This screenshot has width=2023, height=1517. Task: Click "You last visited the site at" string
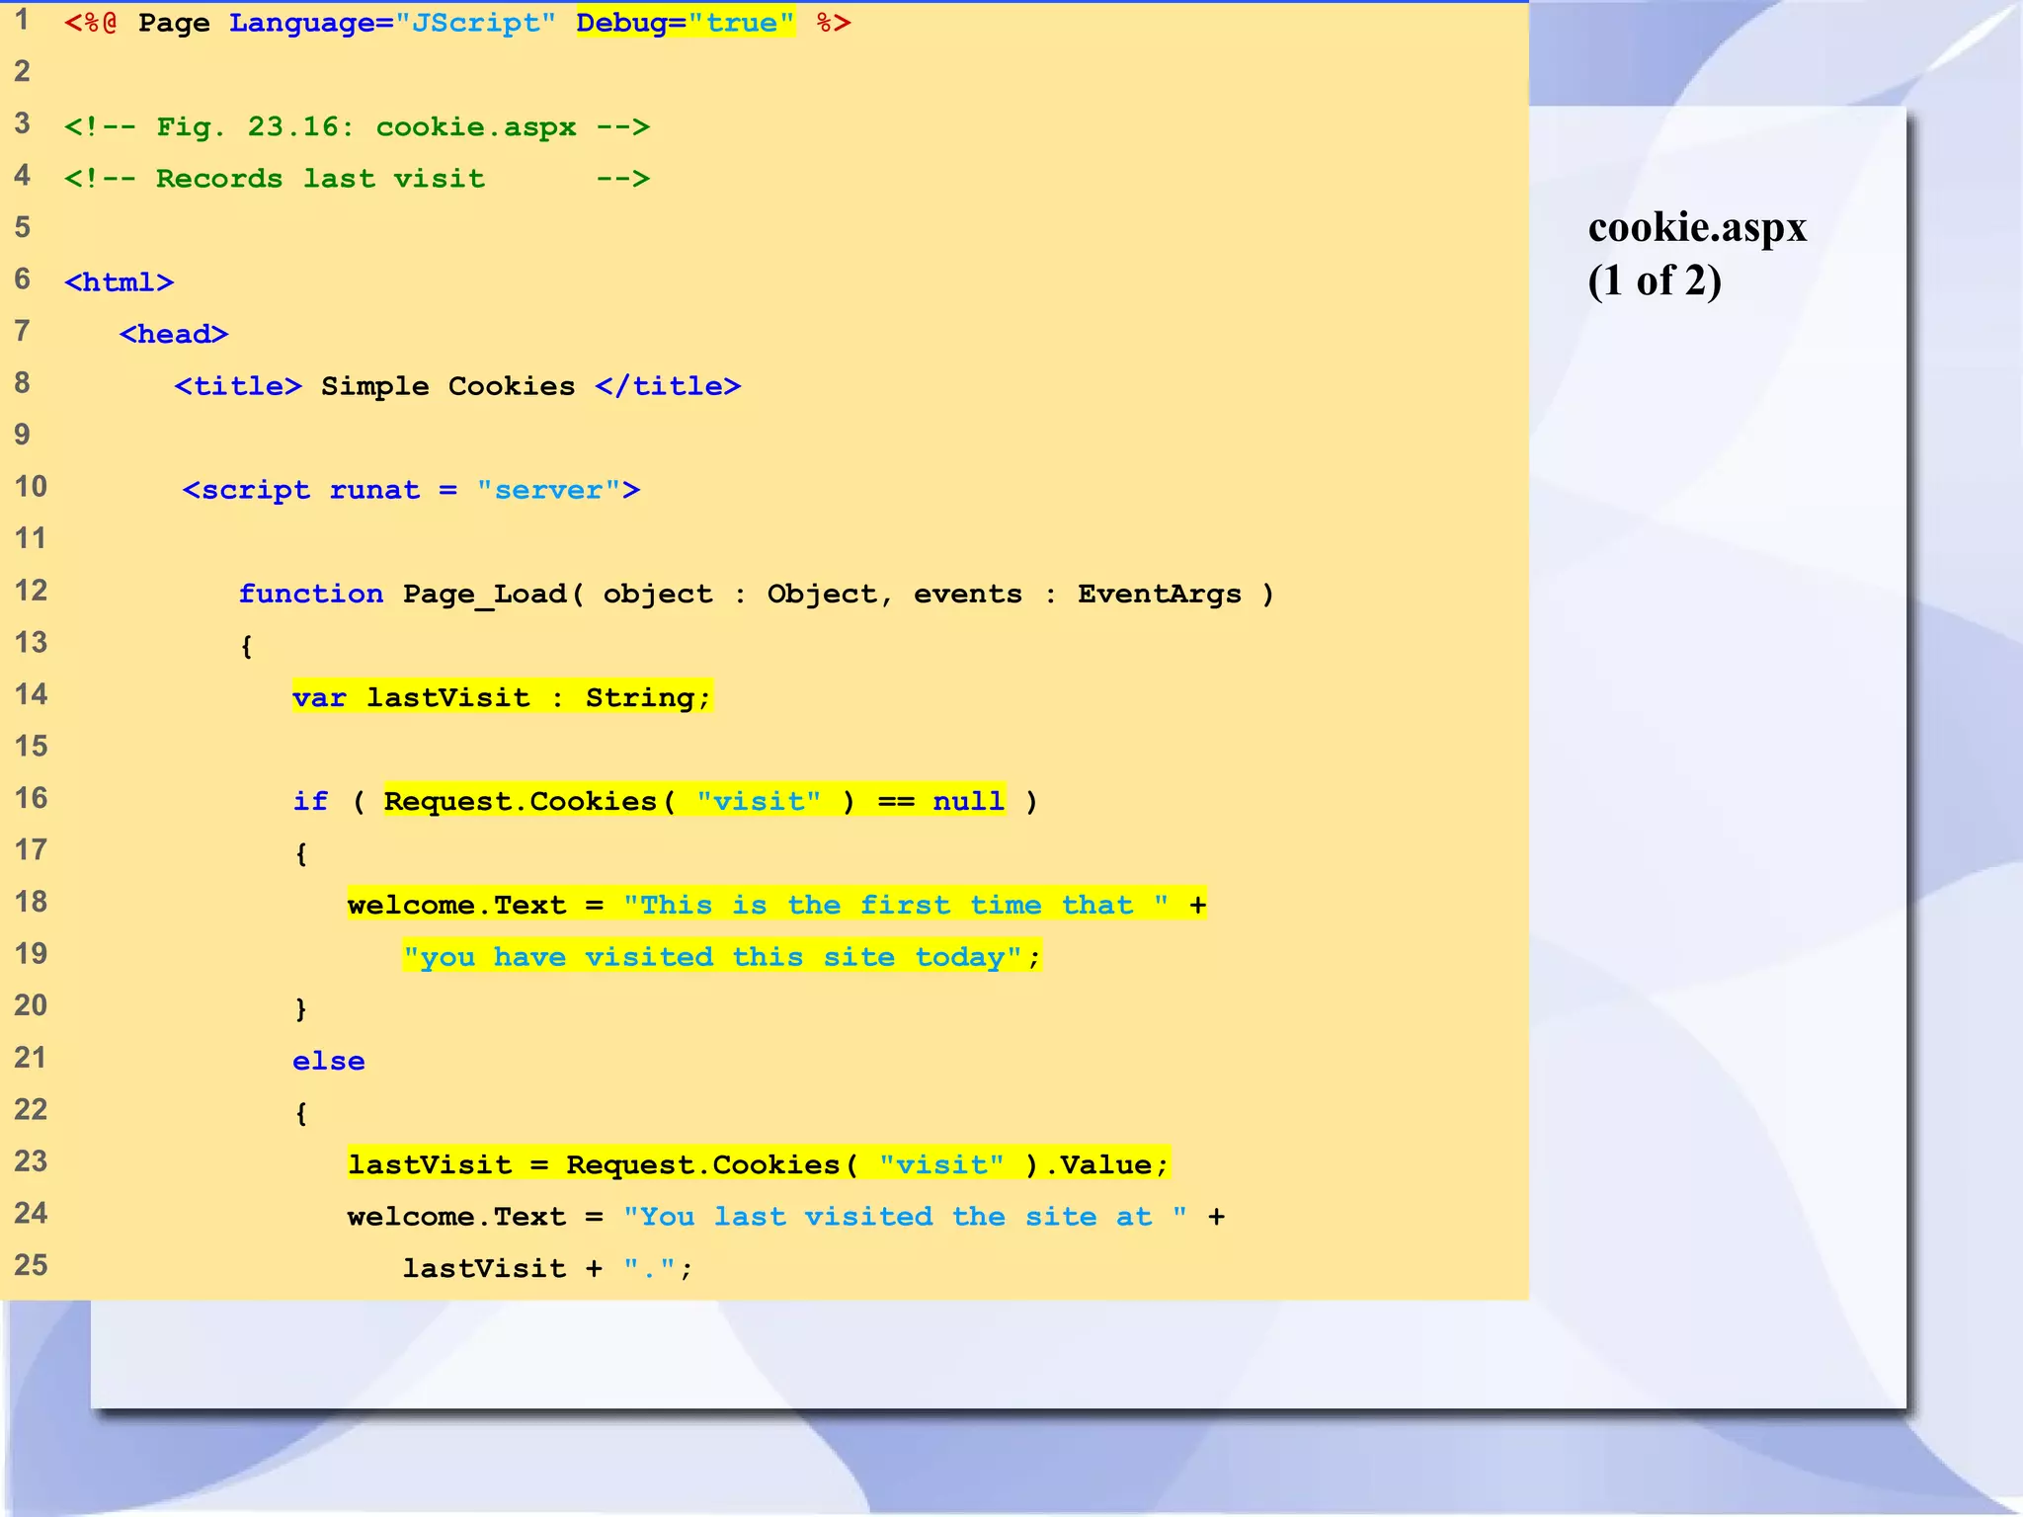[x=905, y=1217]
